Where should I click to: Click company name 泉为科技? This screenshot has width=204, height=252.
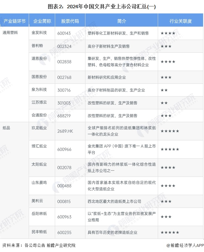(39, 90)
